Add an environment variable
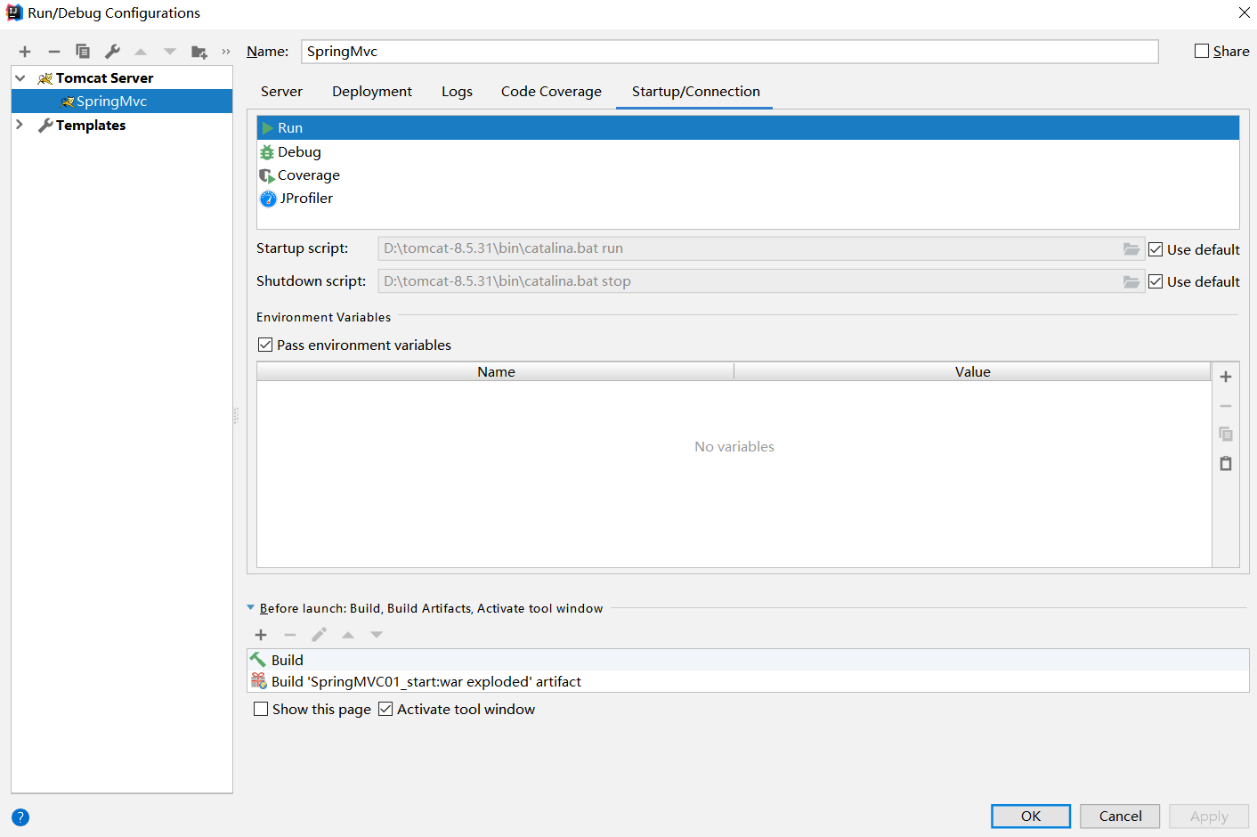Screen dimensions: 1257x837 tap(1226, 377)
